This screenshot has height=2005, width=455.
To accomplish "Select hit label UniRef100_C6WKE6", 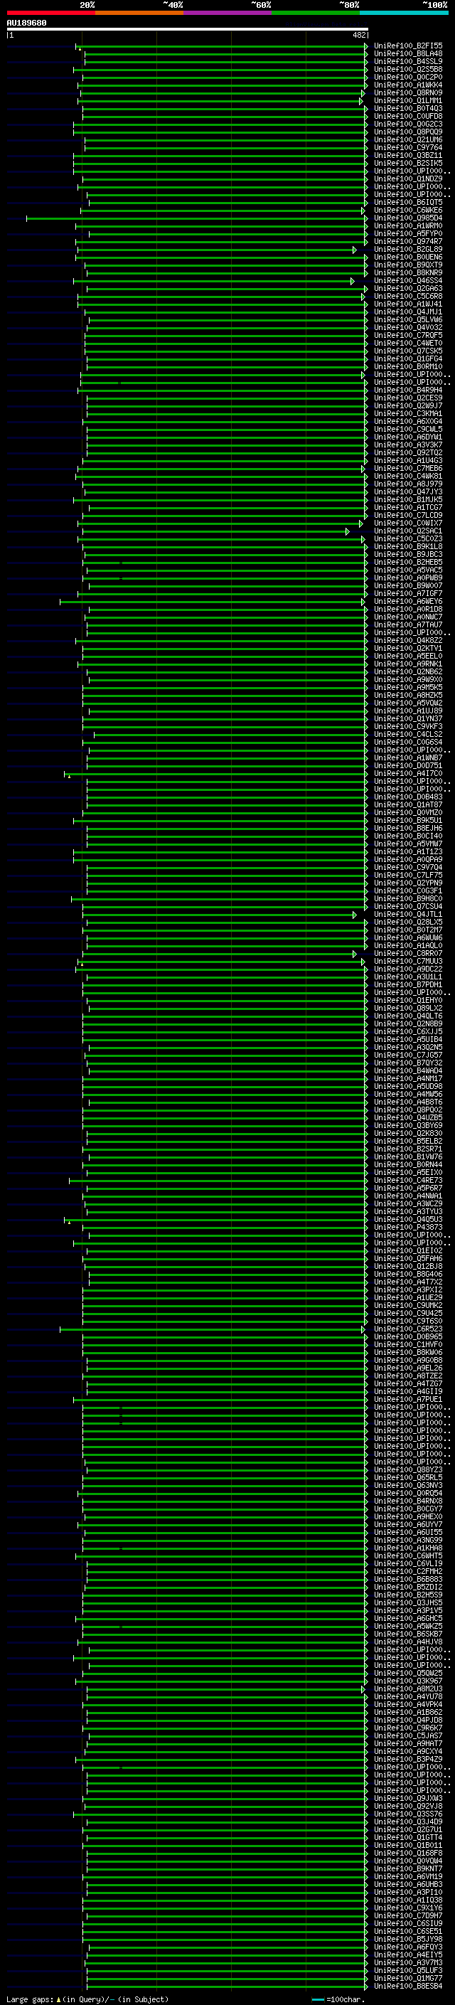I will click(x=407, y=210).
